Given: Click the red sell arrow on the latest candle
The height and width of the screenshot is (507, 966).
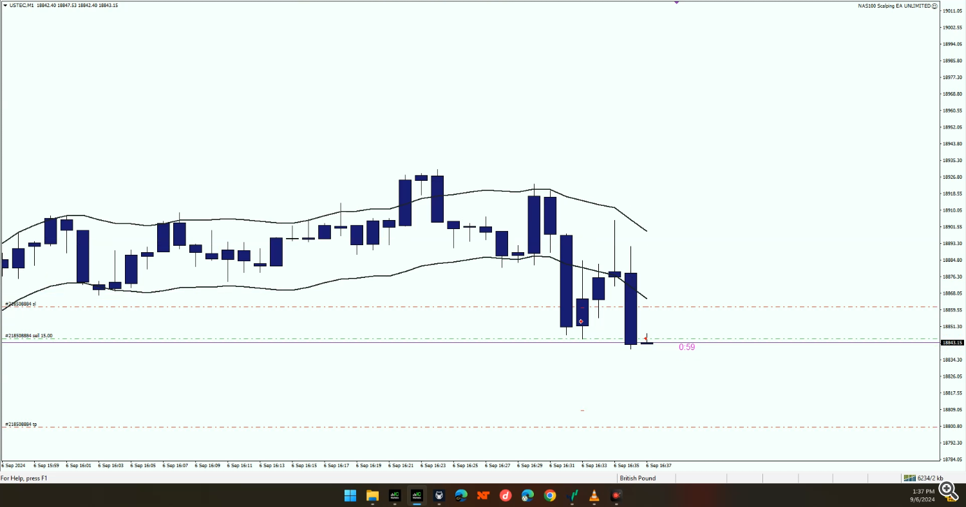Looking at the screenshot, I should tap(646, 338).
